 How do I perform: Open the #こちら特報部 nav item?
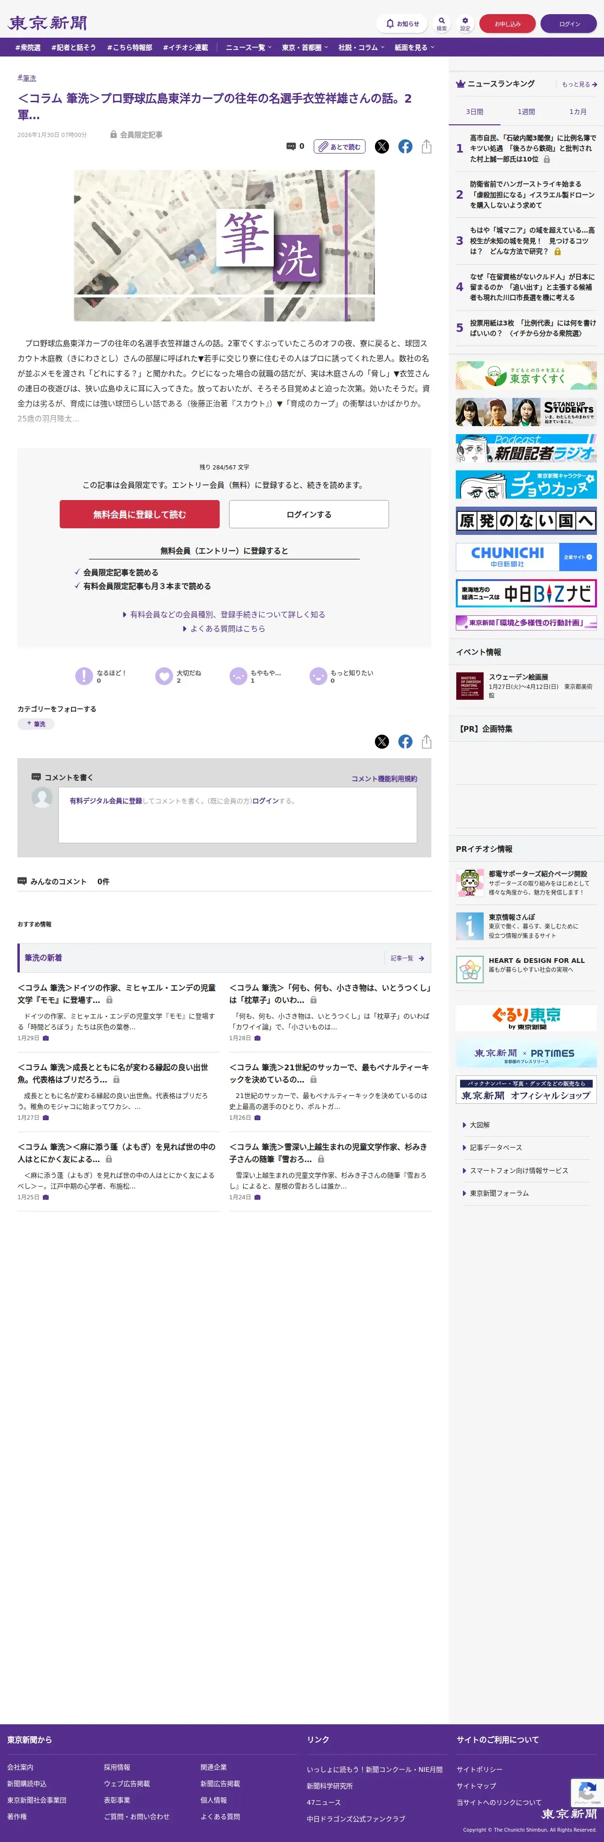[x=129, y=47]
